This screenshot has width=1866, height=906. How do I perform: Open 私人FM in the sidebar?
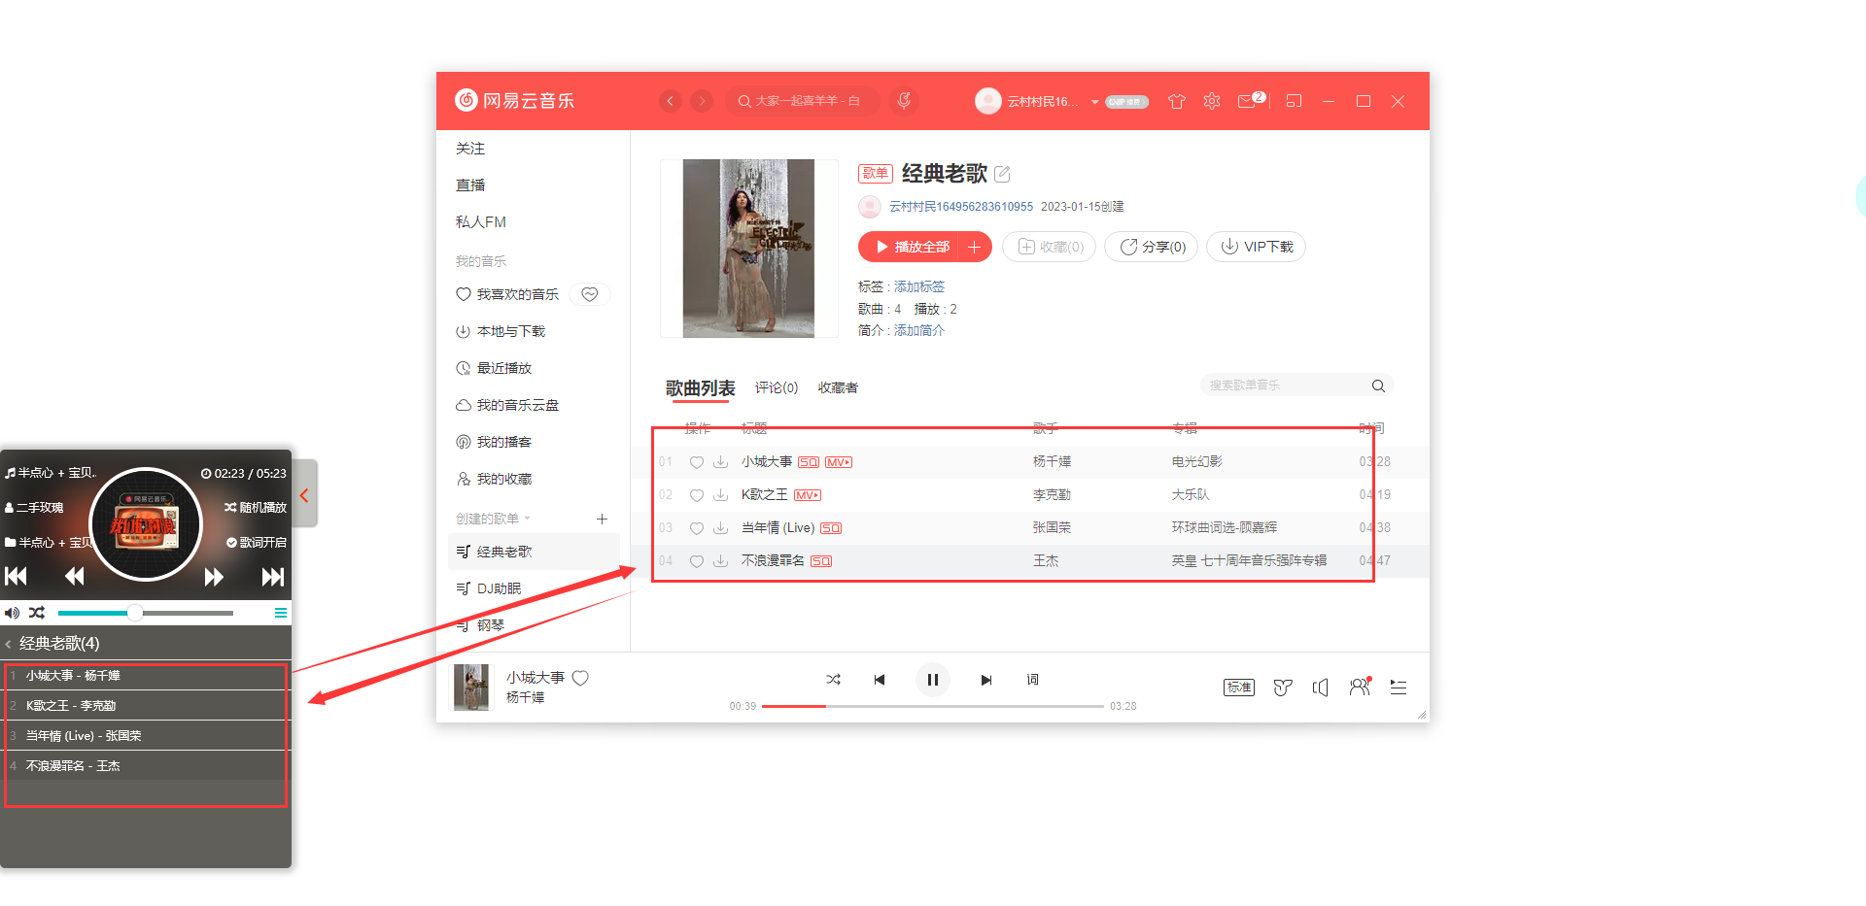click(x=481, y=222)
